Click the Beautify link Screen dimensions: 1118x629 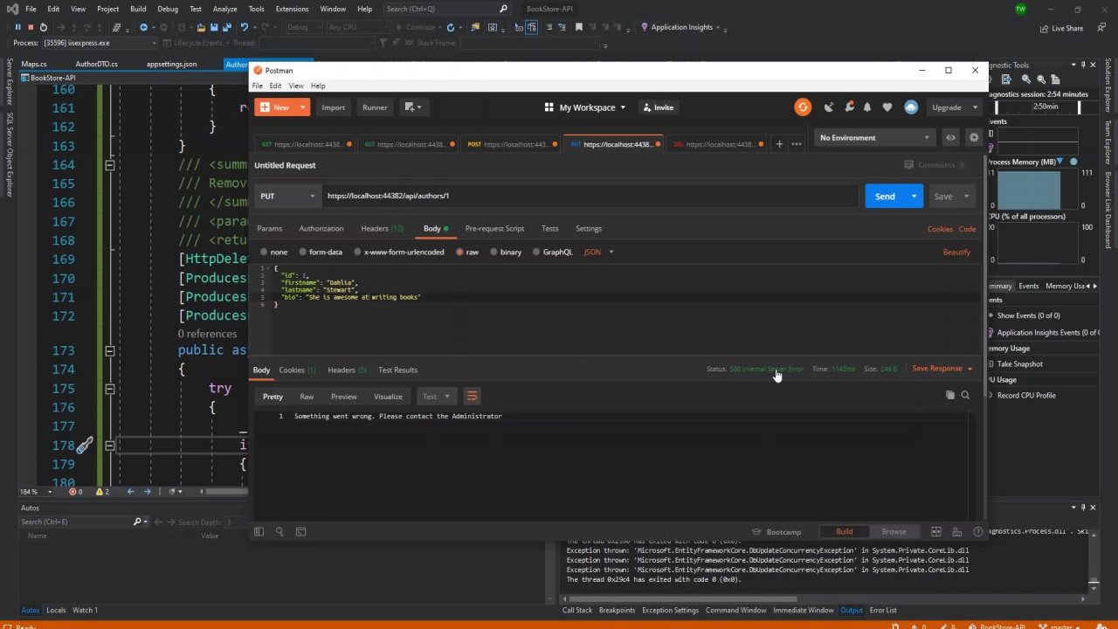pos(956,252)
